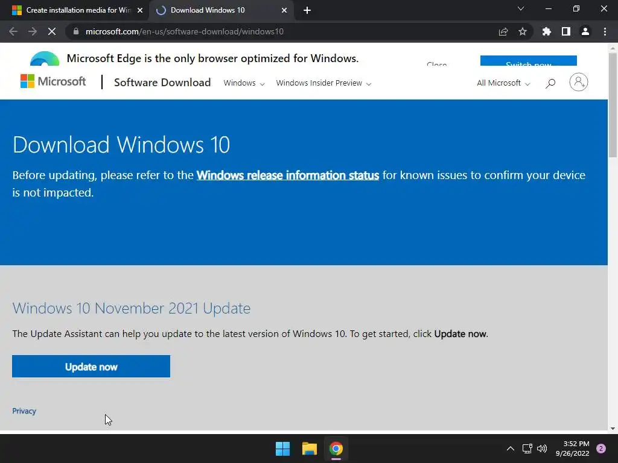Click the lock icon in address bar
This screenshot has height=463, width=618.
tap(76, 31)
